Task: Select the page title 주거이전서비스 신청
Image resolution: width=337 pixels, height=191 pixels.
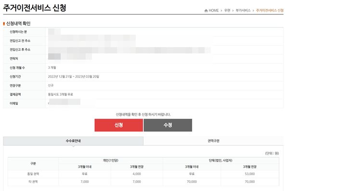Action: (x=35, y=8)
